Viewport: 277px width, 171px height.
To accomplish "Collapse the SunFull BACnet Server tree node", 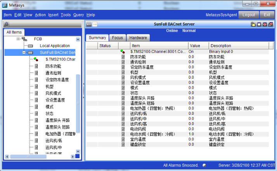I will [24, 52].
